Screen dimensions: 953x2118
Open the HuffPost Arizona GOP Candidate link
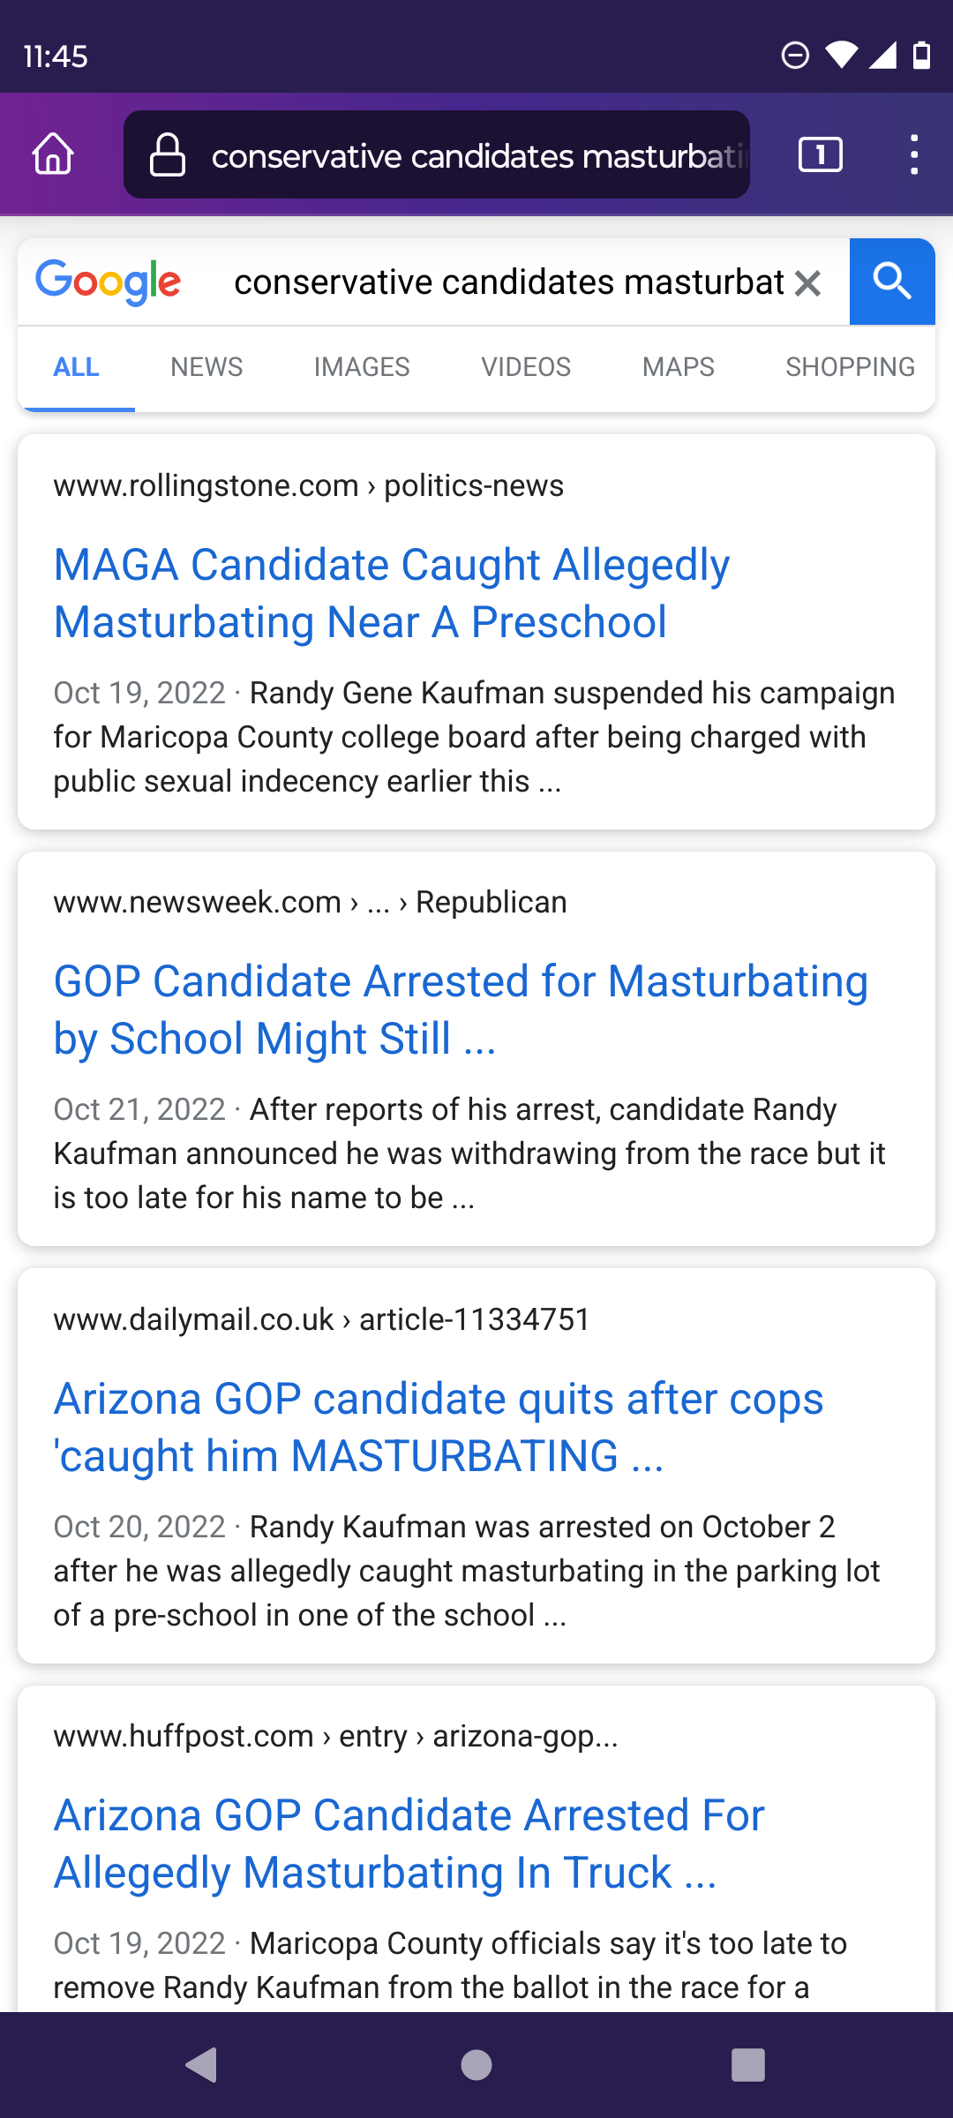(x=409, y=1844)
